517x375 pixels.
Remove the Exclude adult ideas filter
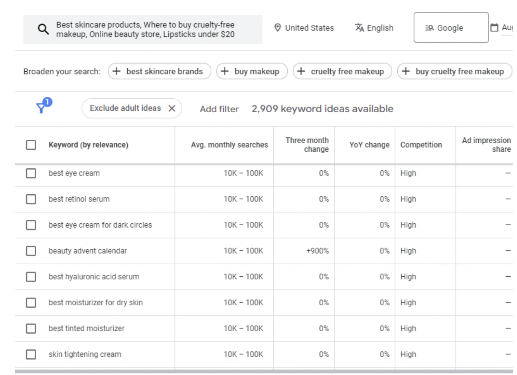(x=172, y=108)
